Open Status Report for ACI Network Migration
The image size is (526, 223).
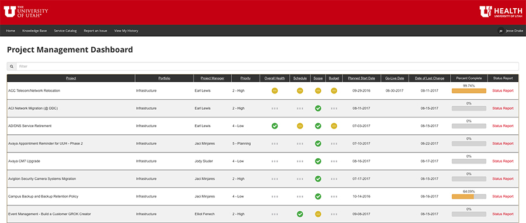point(503,108)
